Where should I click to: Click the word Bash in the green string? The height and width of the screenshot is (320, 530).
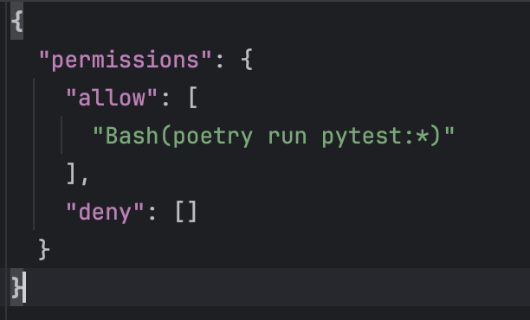132,136
